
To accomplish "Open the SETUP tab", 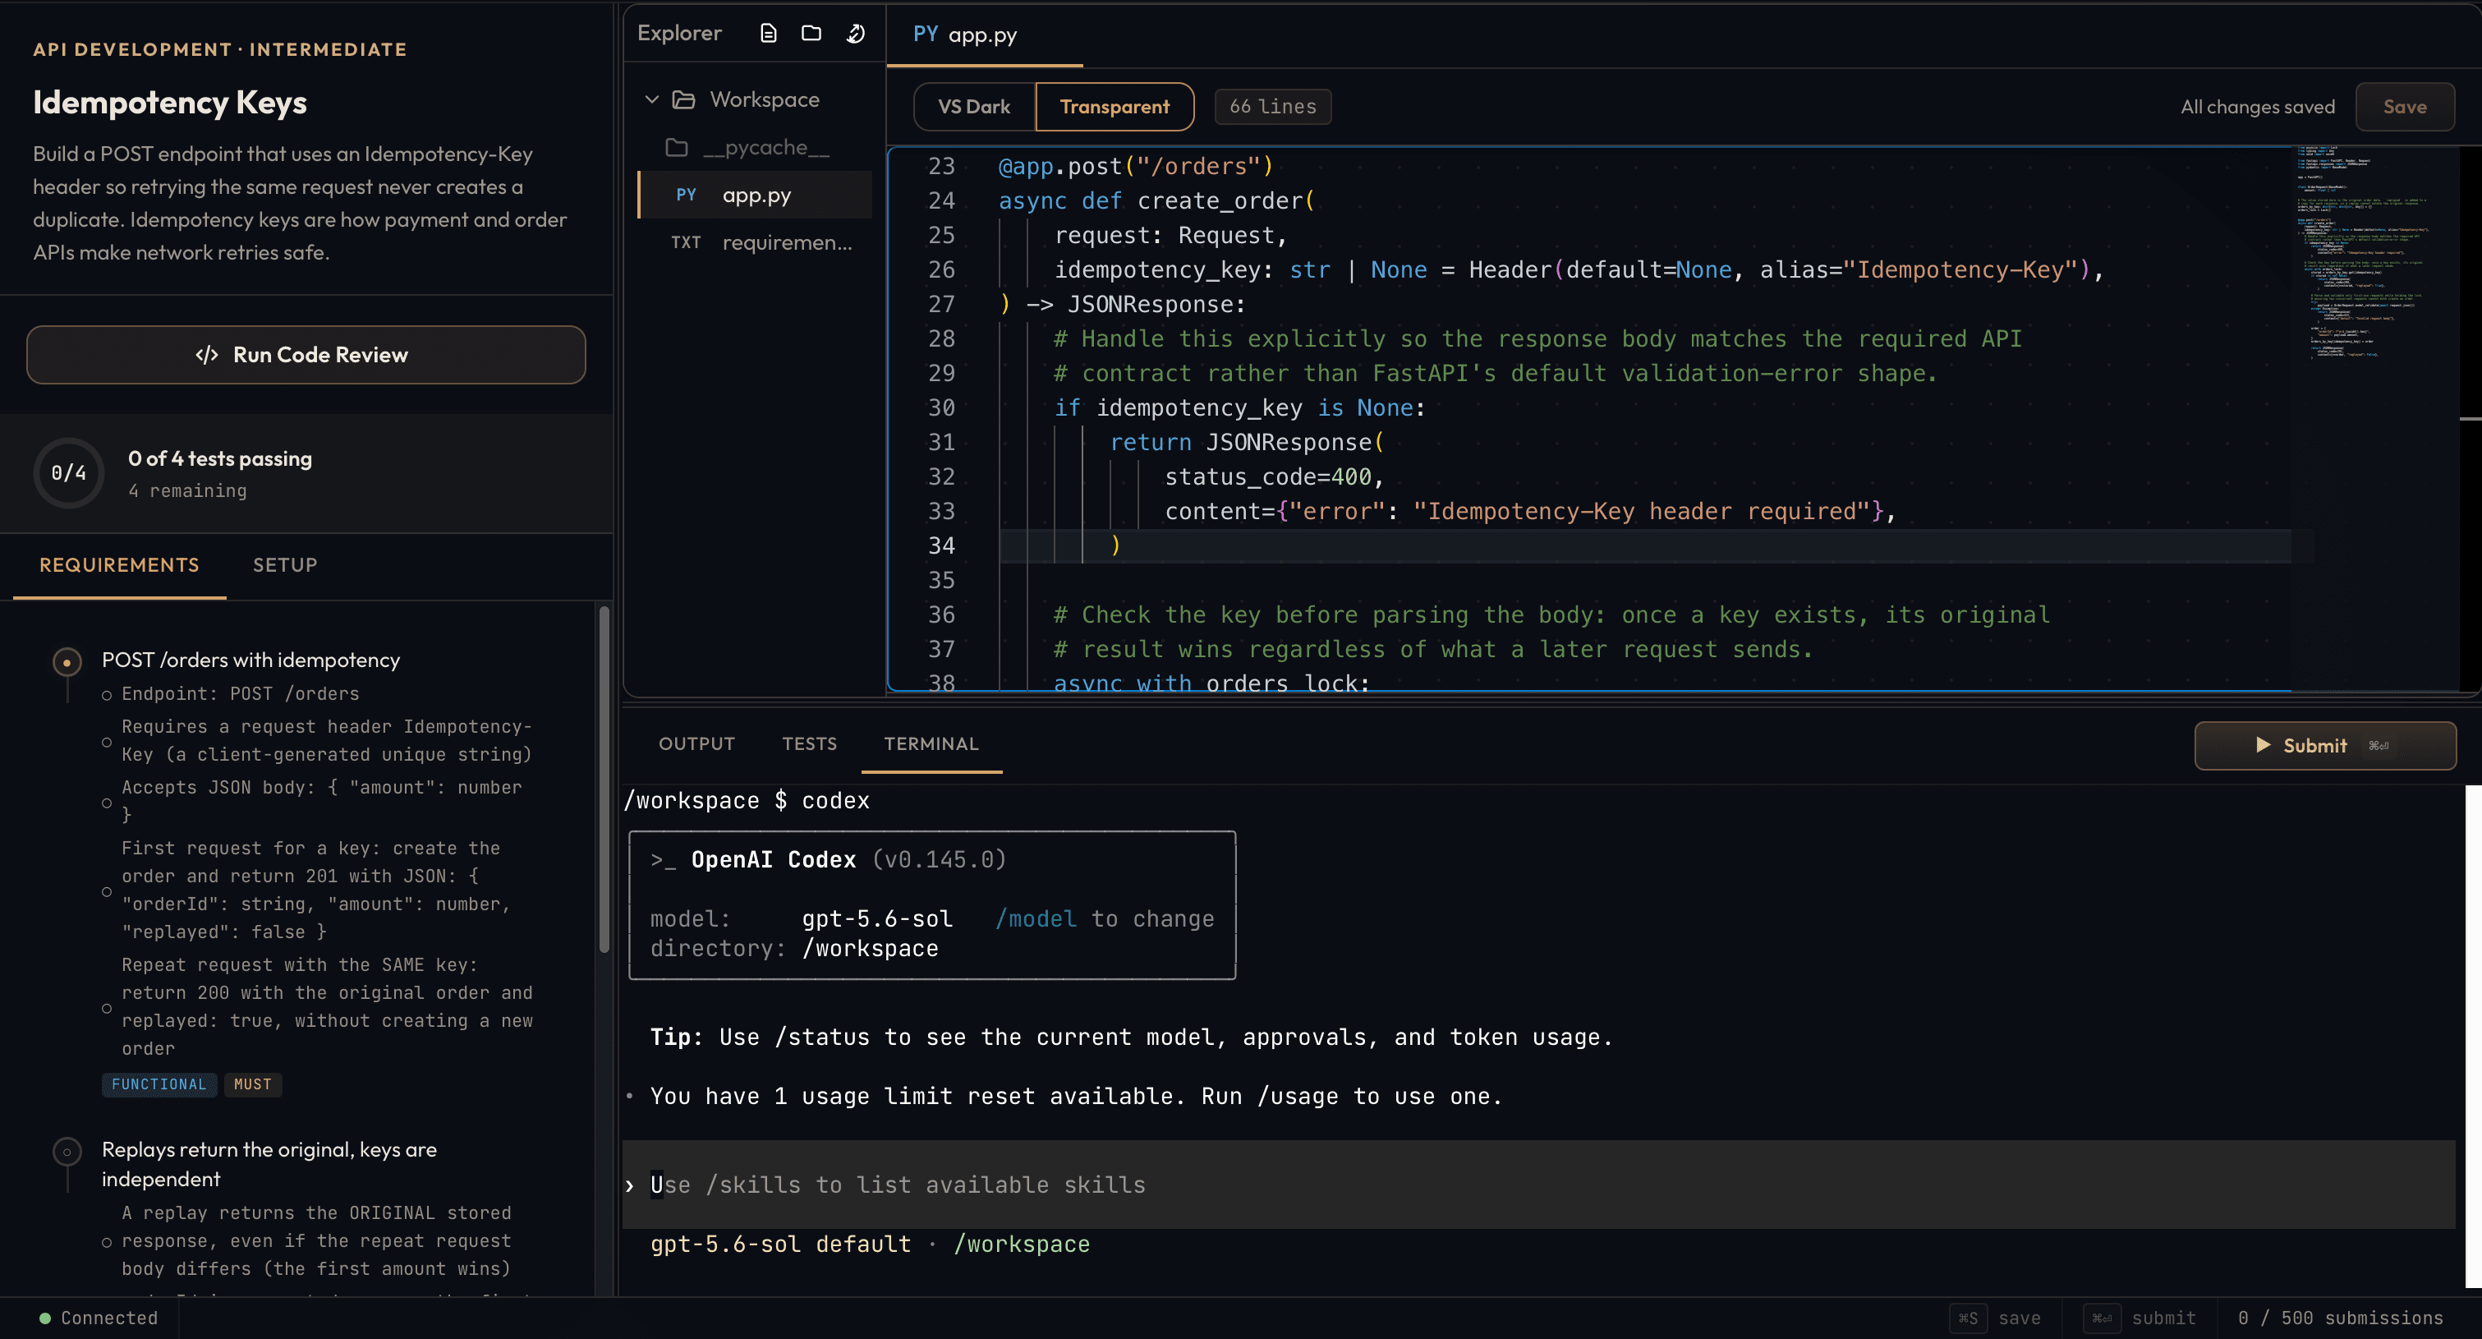I will tap(285, 565).
